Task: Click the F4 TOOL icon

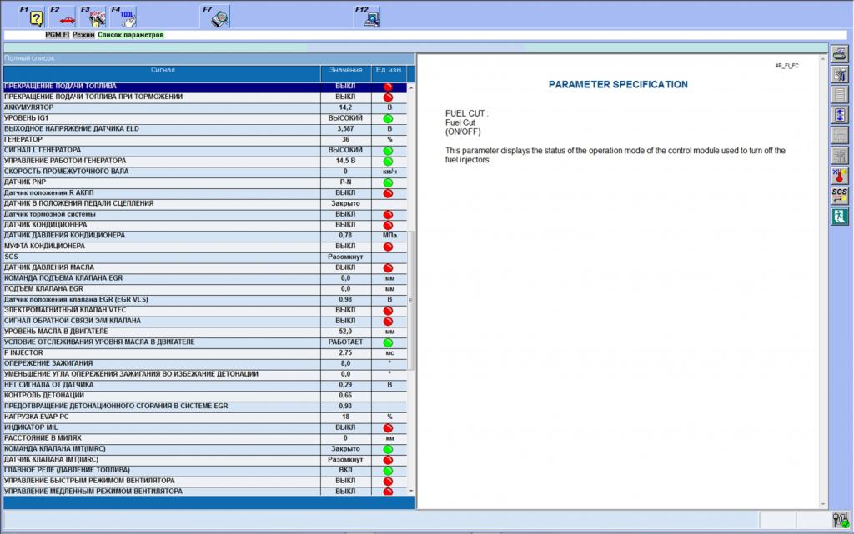Action: tap(124, 17)
